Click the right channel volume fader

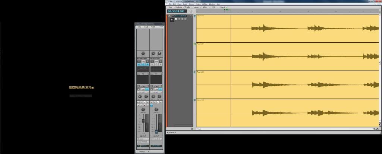point(156,131)
